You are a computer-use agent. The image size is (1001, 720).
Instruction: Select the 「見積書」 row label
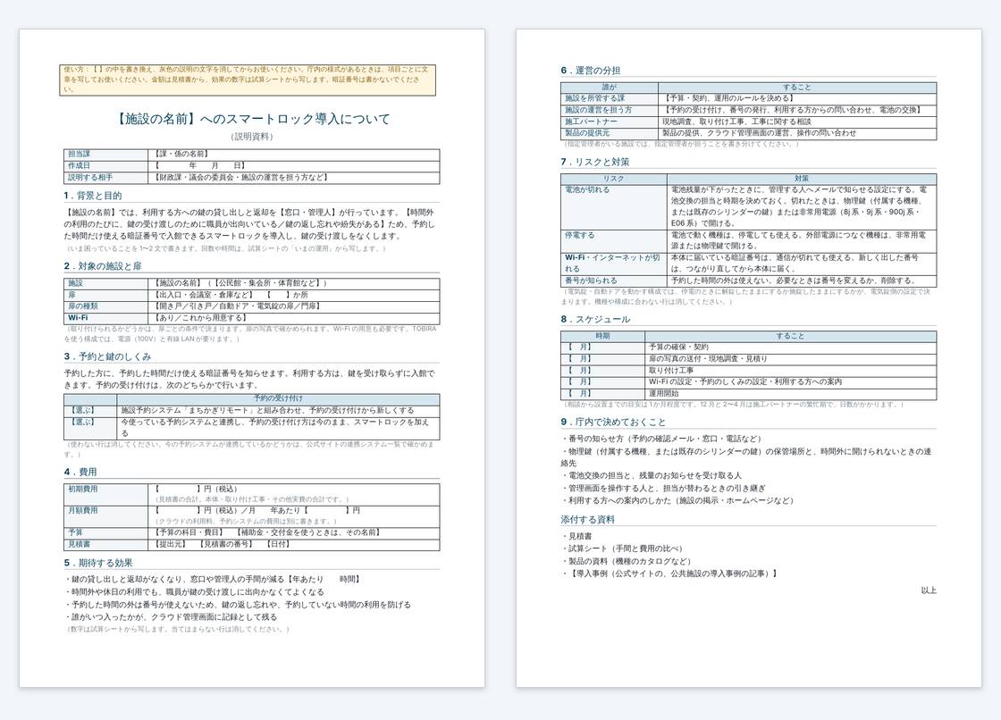coord(106,545)
